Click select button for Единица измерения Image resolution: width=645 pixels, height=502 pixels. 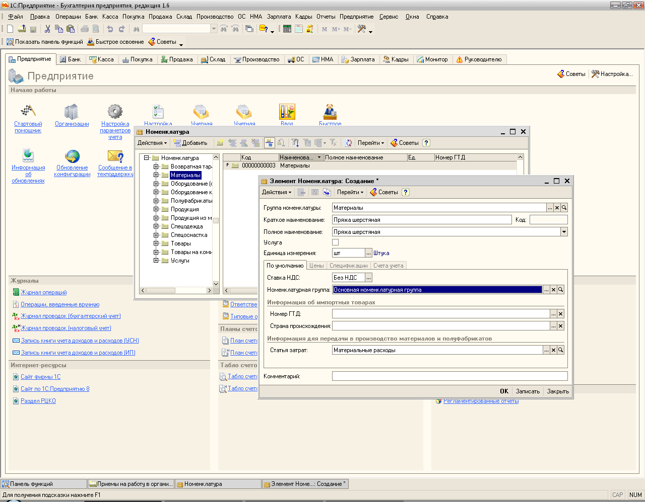(369, 253)
